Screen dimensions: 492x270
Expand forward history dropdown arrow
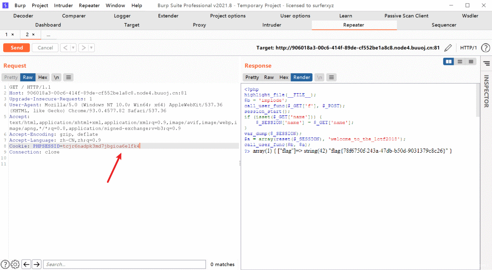(x=91, y=48)
